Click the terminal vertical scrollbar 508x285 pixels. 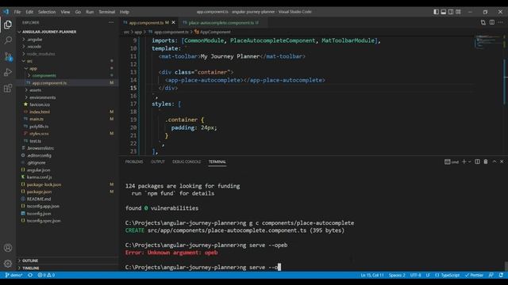point(506,266)
